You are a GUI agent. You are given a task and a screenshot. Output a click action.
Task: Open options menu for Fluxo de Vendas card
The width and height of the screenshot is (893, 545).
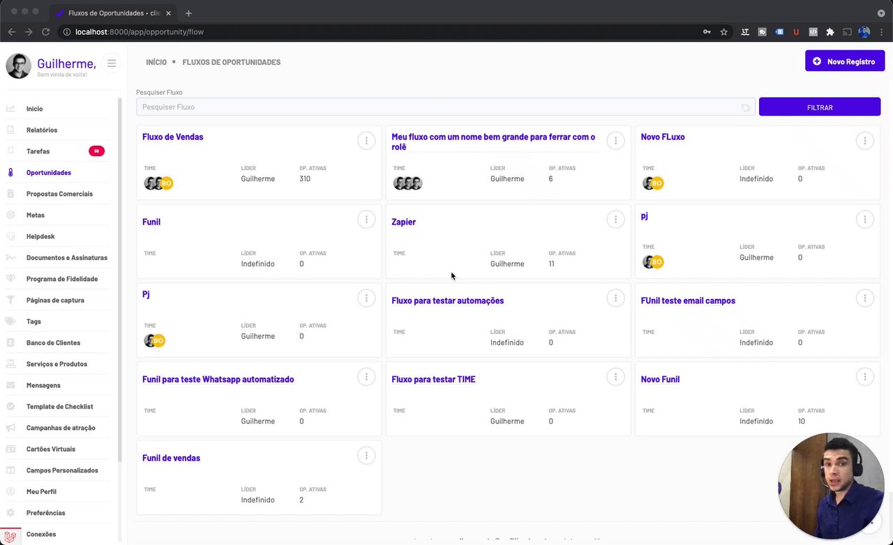tap(366, 141)
